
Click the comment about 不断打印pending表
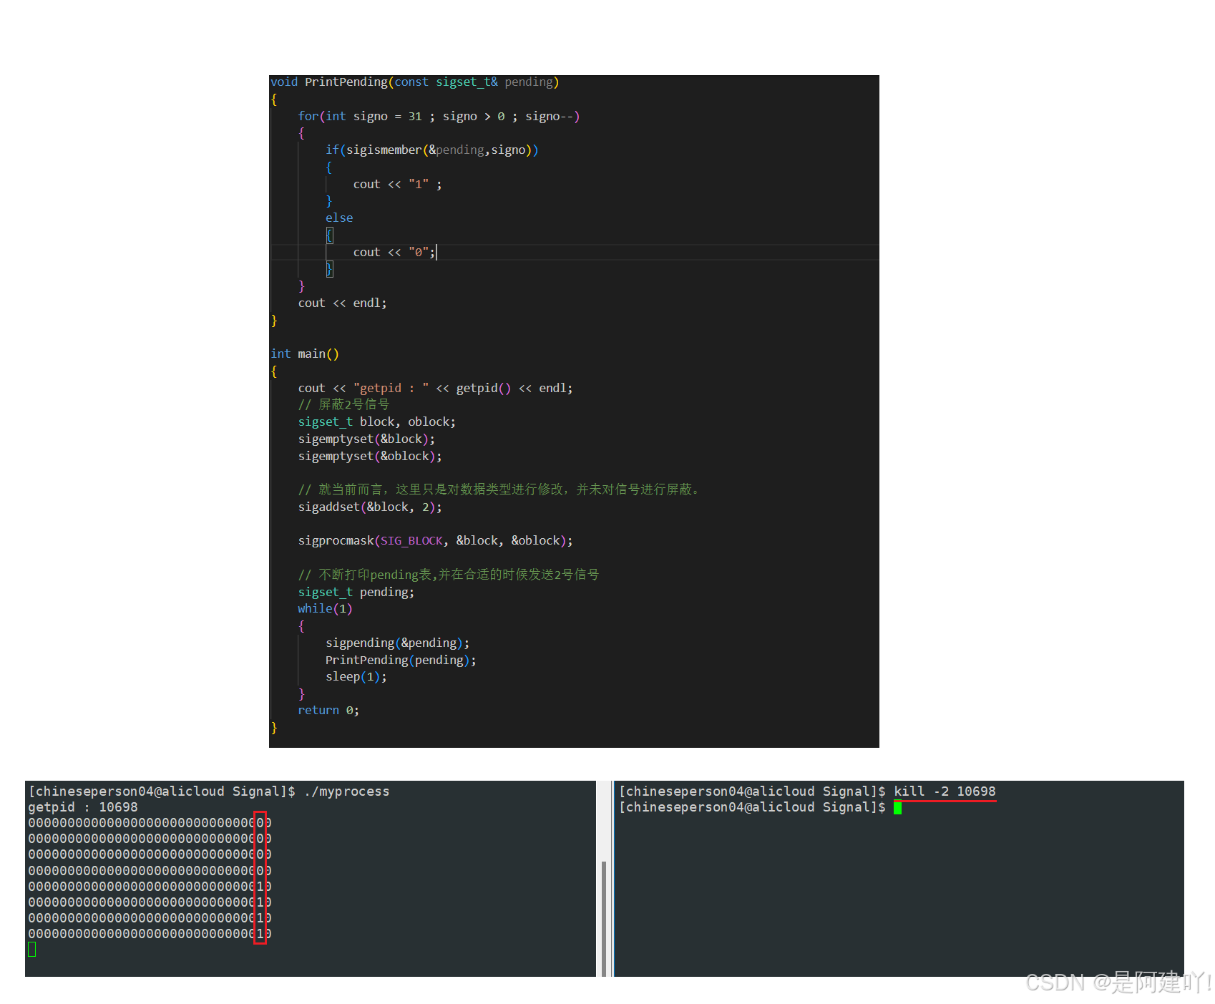[449, 575]
